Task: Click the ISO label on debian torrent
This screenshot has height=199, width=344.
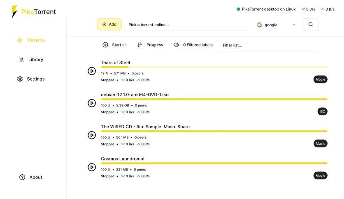Action: [322, 111]
